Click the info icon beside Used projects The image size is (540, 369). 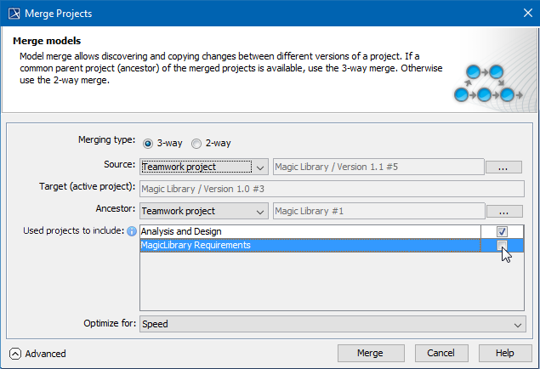pyautogui.click(x=132, y=231)
